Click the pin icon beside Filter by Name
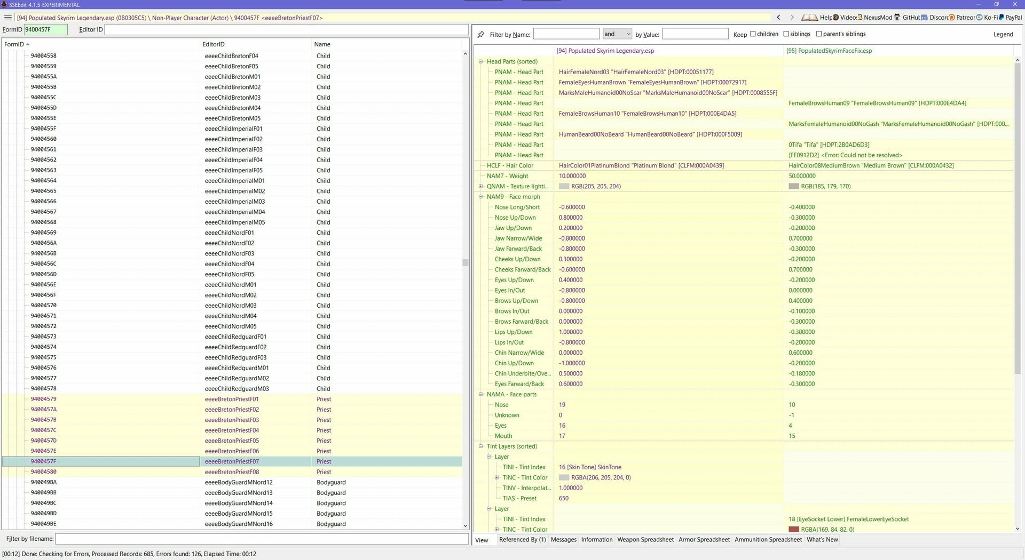Screen dimensions: 1025x560 pyautogui.click(x=481, y=34)
